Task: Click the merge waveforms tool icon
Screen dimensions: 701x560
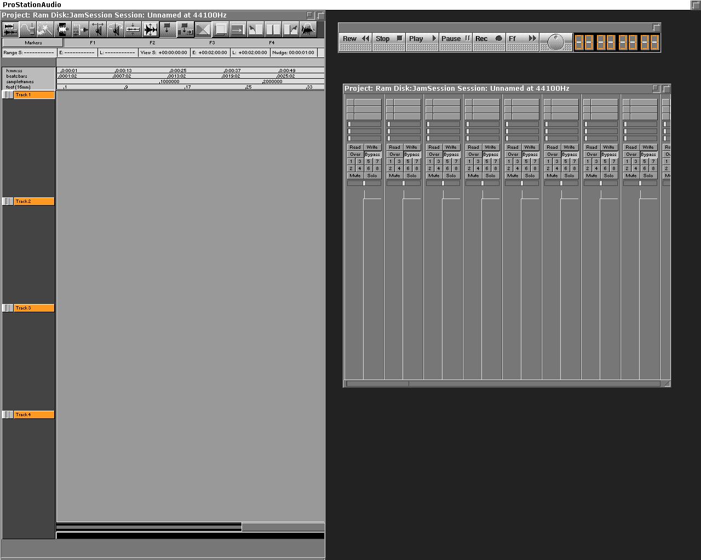Action: pyautogui.click(x=80, y=29)
